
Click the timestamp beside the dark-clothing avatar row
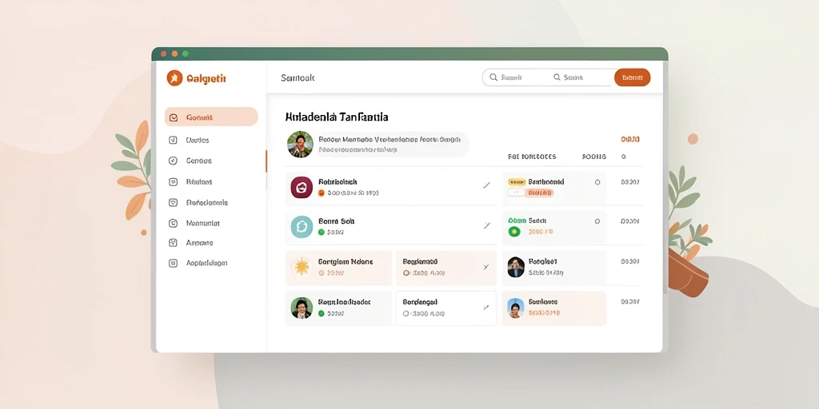(x=630, y=261)
